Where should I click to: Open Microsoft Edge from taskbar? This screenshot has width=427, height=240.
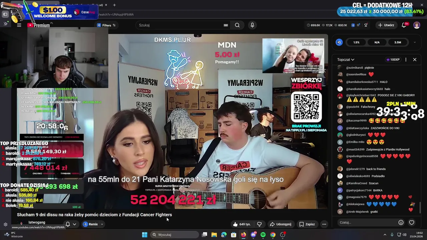224,235
